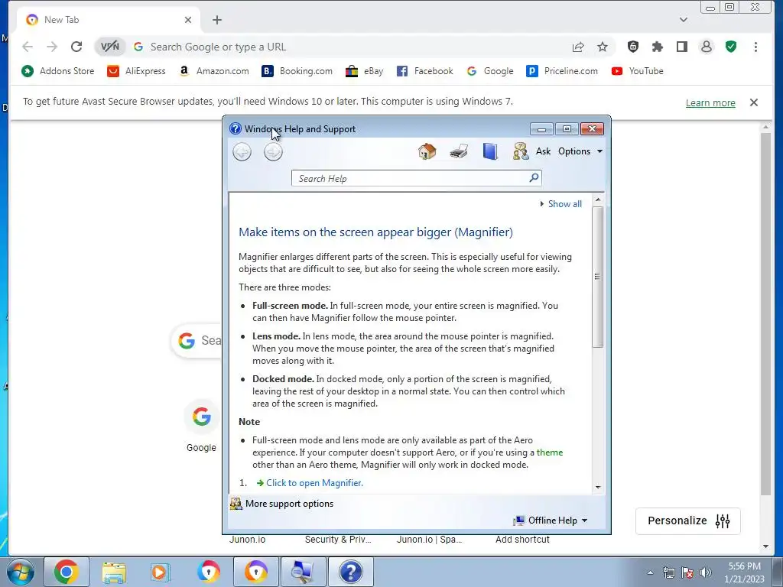Viewport: 783px width, 587px height.
Task: Dismiss the Windows 10 update notice
Action: pos(754,102)
